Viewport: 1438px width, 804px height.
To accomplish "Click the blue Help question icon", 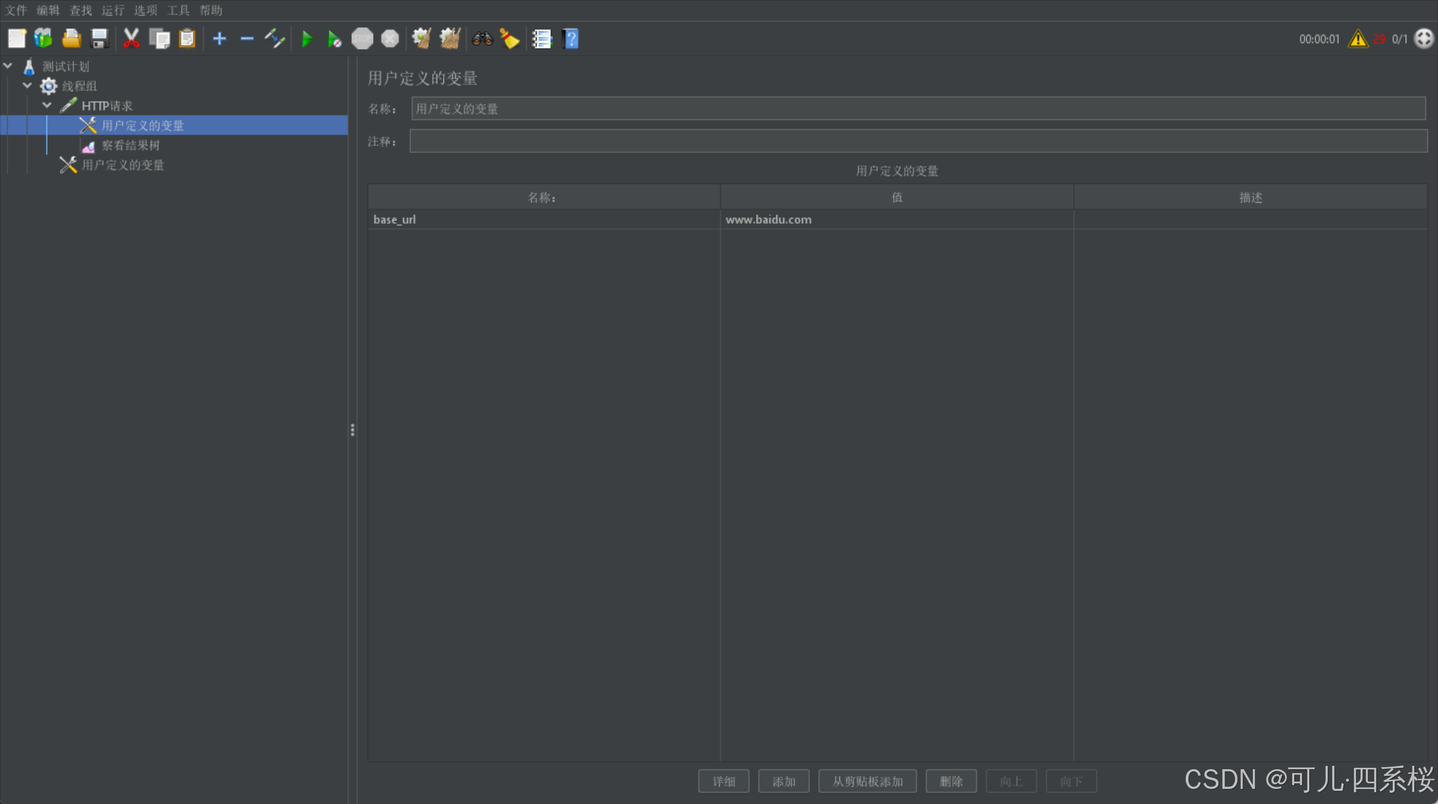I will [x=571, y=39].
